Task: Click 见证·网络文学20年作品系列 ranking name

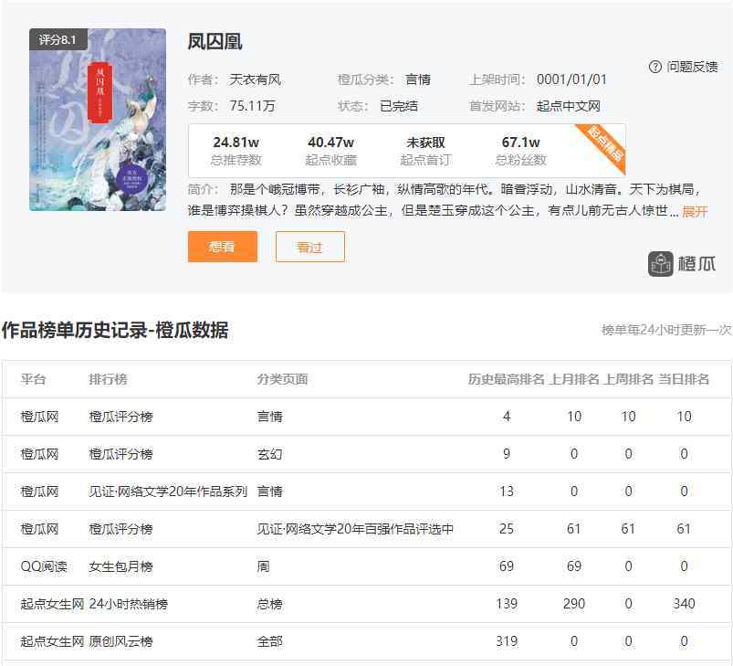Action: click(168, 492)
